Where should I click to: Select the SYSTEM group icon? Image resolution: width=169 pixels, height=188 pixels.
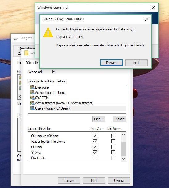[x=32, y=98]
